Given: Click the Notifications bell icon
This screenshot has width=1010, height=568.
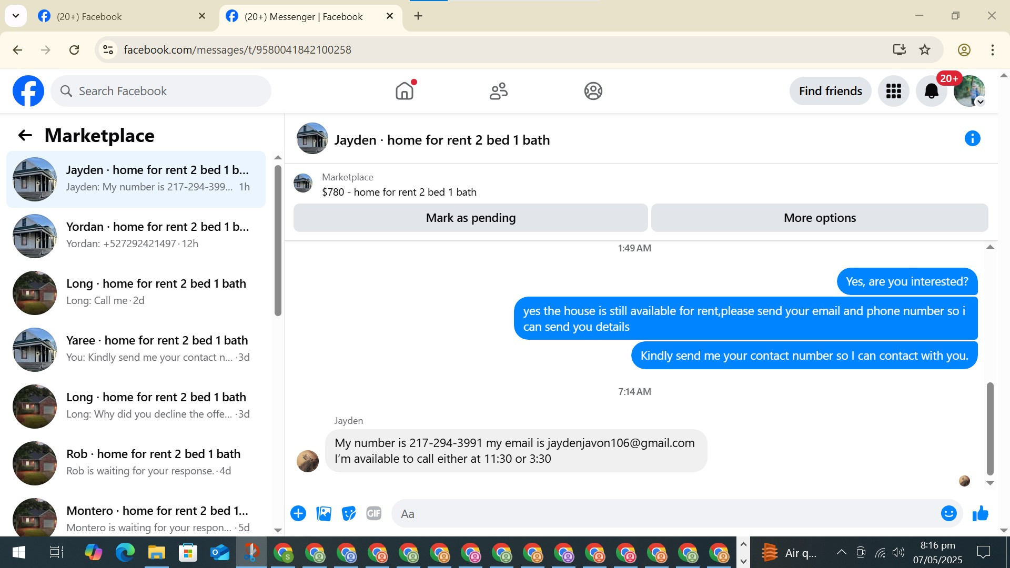Looking at the screenshot, I should [931, 91].
